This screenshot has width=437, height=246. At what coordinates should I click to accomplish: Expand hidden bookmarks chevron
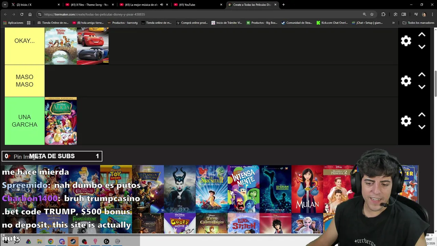click(393, 23)
